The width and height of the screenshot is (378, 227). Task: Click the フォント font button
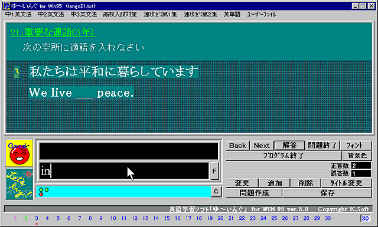click(x=356, y=146)
